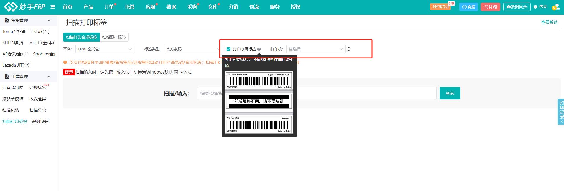
Task: Open 识图包装 in sidebar
Action: [40, 121]
